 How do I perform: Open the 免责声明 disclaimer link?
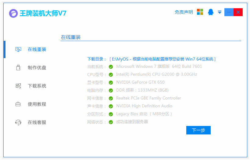coord(184,12)
